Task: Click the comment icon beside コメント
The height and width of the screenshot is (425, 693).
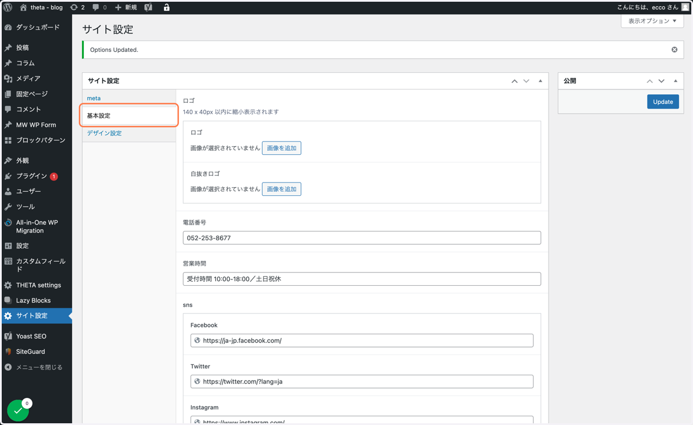Action: 8,109
